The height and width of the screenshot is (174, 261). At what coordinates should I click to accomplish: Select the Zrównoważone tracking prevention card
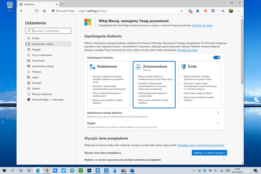(154, 85)
